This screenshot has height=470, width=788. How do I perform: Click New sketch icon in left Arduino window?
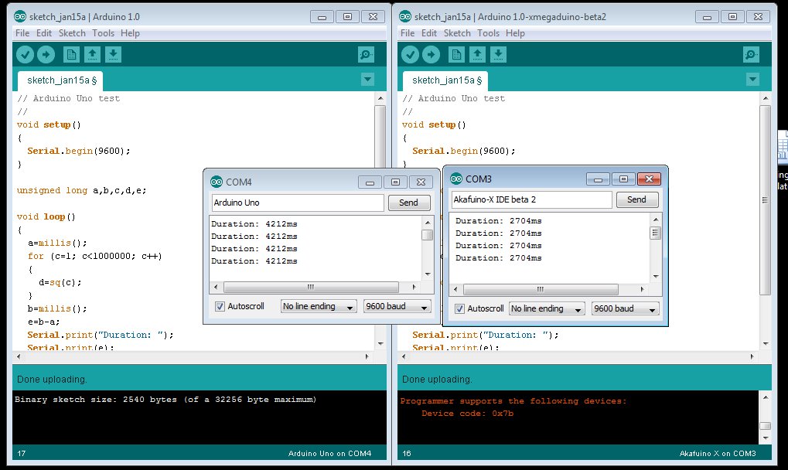[71, 54]
